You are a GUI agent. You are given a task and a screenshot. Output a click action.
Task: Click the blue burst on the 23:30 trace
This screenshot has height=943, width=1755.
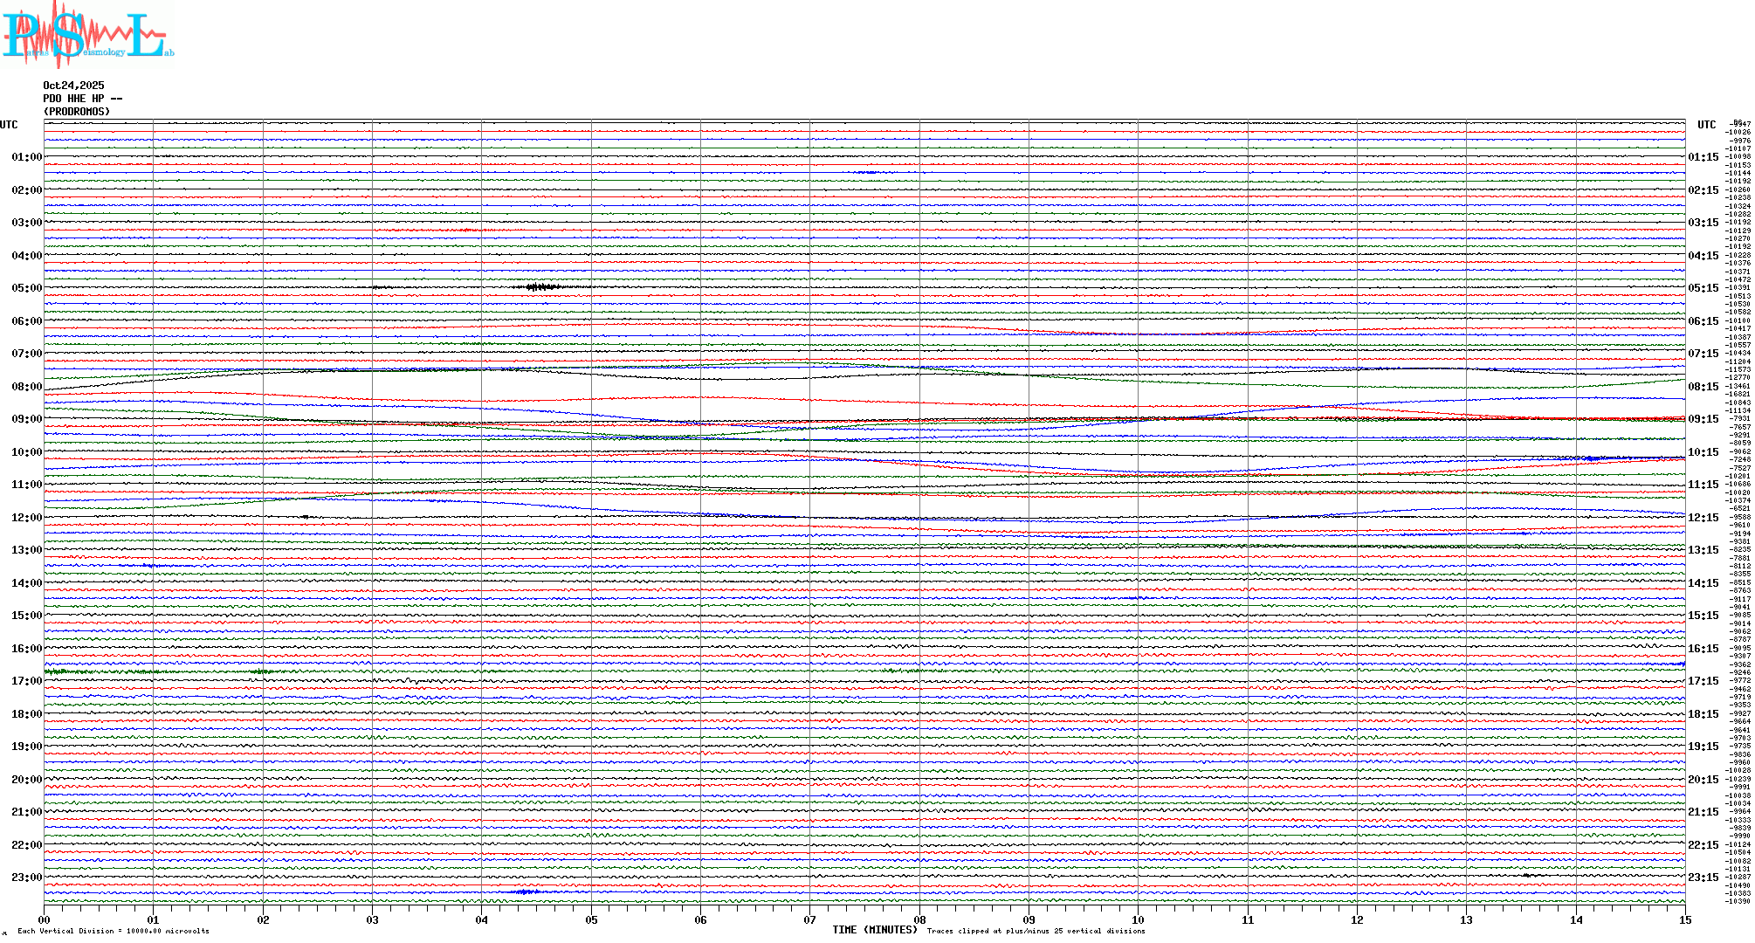[525, 891]
